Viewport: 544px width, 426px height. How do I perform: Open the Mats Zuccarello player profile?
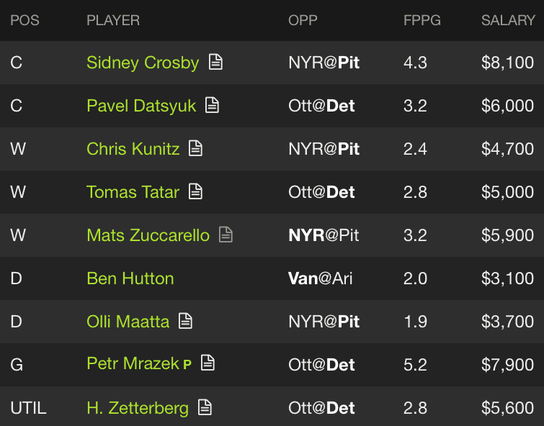tap(148, 235)
